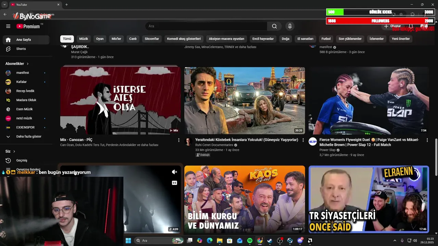The width and height of the screenshot is (438, 246).
Task: Open options menu for Yeraltındaki Köstebek video
Action: coord(303,140)
